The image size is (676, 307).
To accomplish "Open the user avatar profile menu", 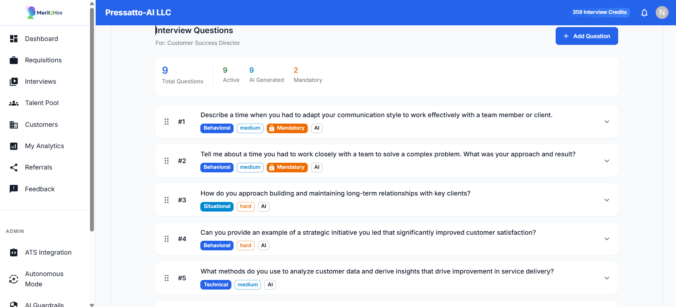I will 662,12.
